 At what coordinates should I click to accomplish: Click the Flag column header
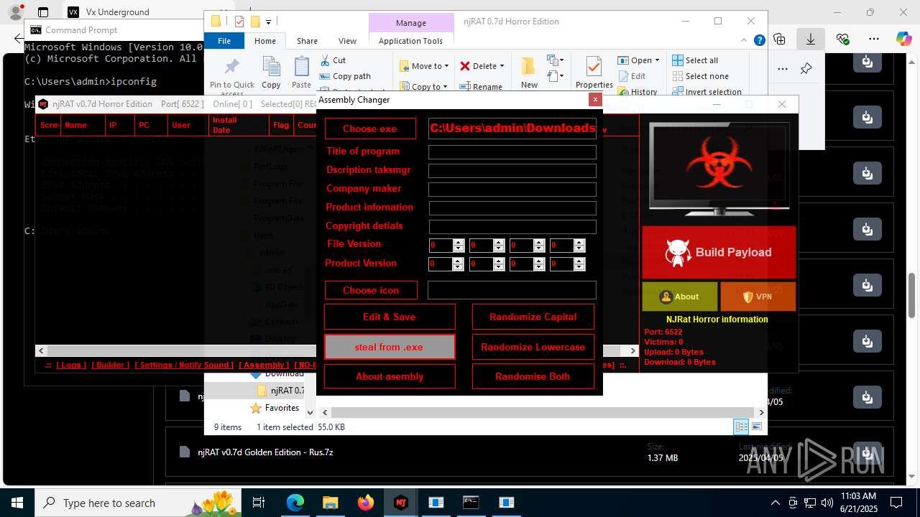pyautogui.click(x=281, y=125)
